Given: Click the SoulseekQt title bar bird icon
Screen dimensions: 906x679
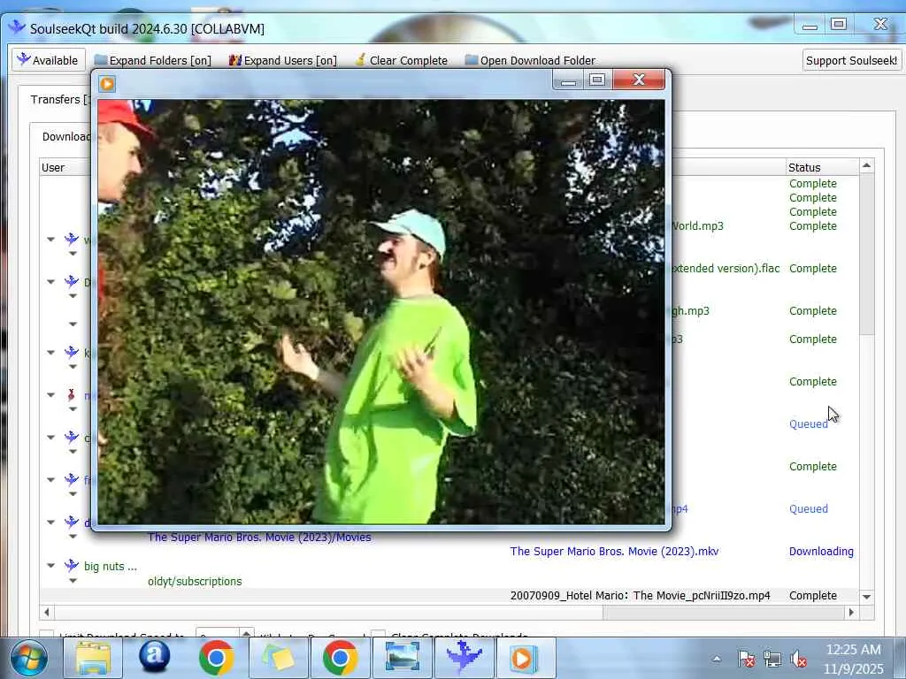Looking at the screenshot, I should click(x=17, y=27).
